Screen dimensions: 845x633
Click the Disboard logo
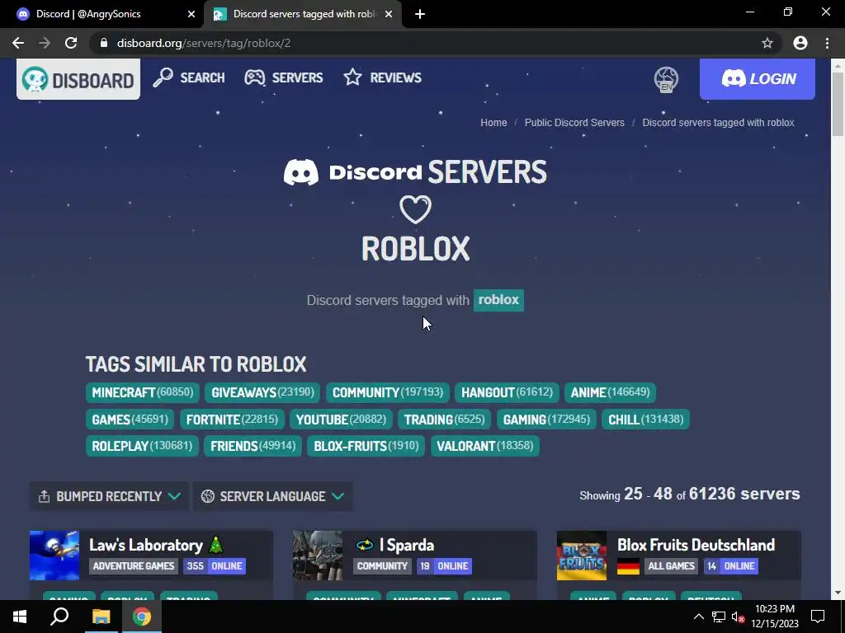click(78, 79)
